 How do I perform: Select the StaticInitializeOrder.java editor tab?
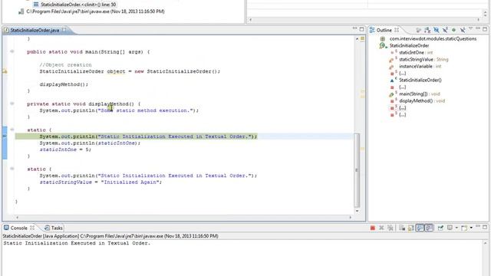pyautogui.click(x=35, y=31)
